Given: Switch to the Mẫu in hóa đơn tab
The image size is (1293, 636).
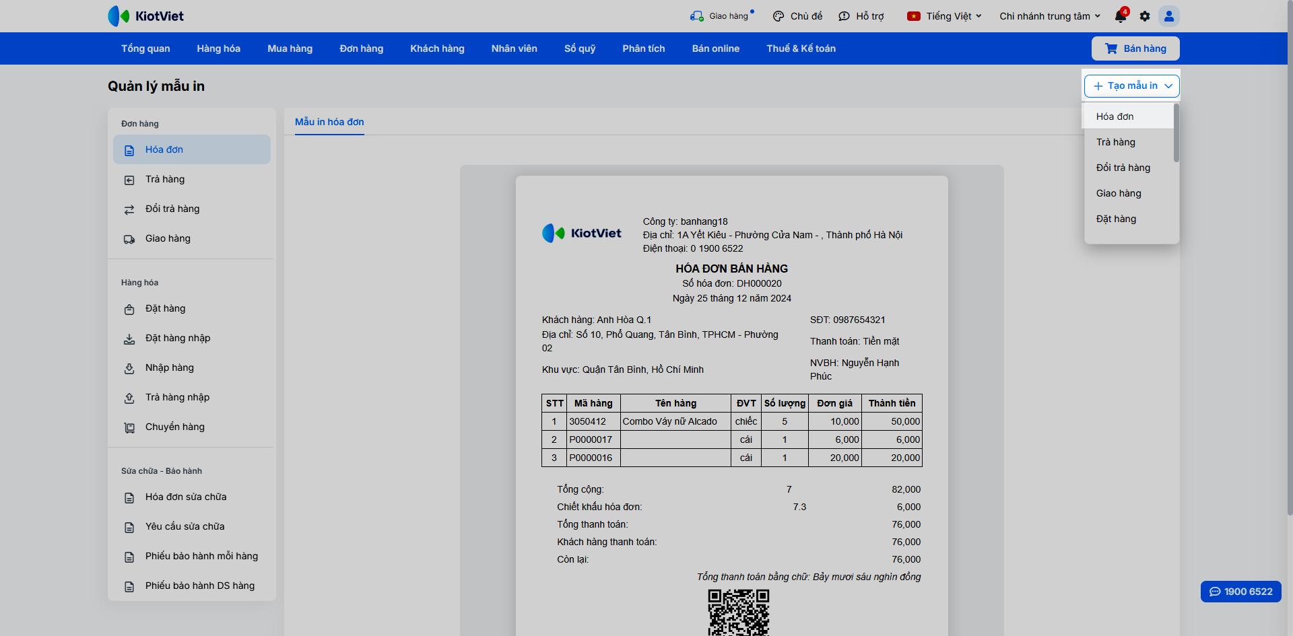Looking at the screenshot, I should tap(329, 122).
